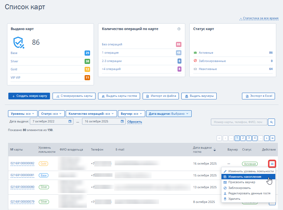Open calendar icon in end date field
The image size is (283, 210).
[122, 121]
